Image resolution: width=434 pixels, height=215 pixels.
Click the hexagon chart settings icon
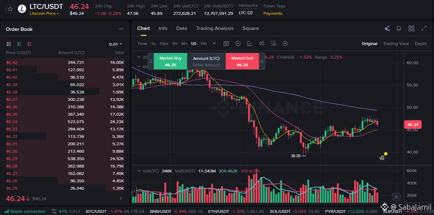click(285, 43)
